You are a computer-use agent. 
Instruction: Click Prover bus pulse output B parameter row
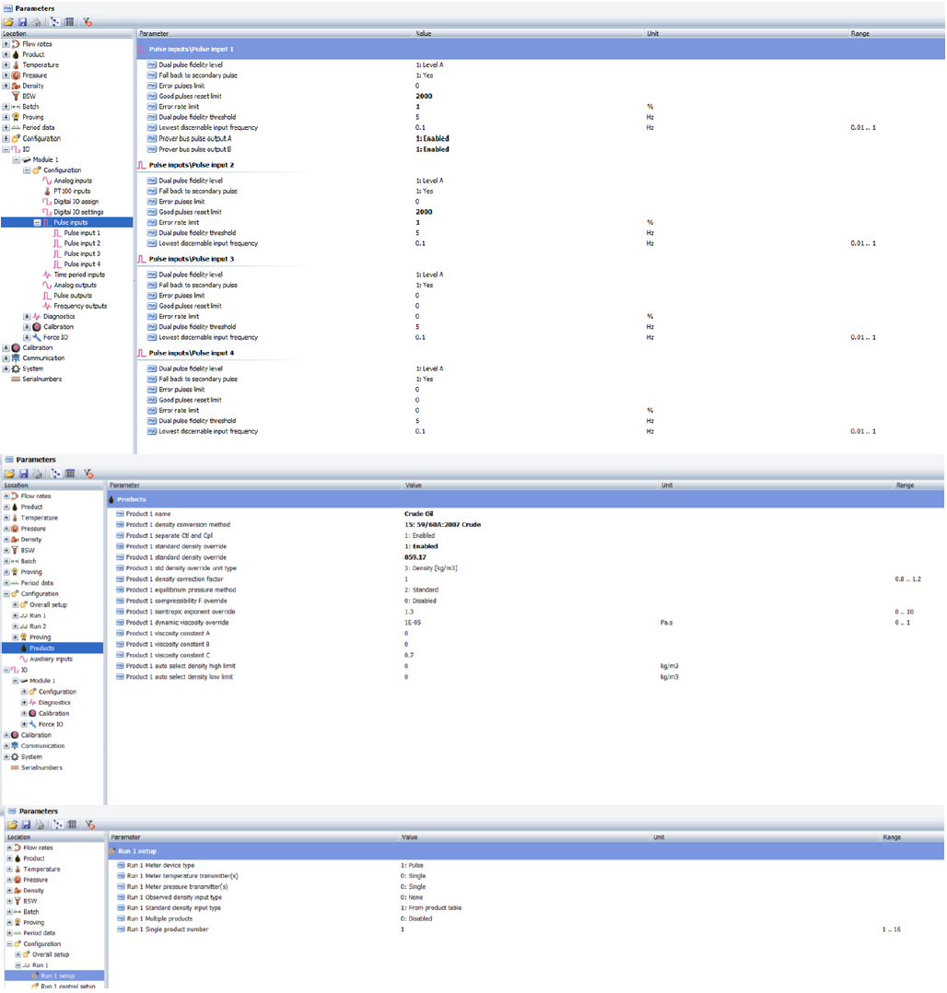pos(194,149)
